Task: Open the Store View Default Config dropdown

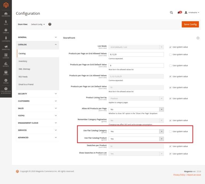Action: tap(38, 24)
